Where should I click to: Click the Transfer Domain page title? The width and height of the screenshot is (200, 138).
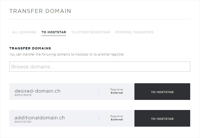click(x=40, y=11)
